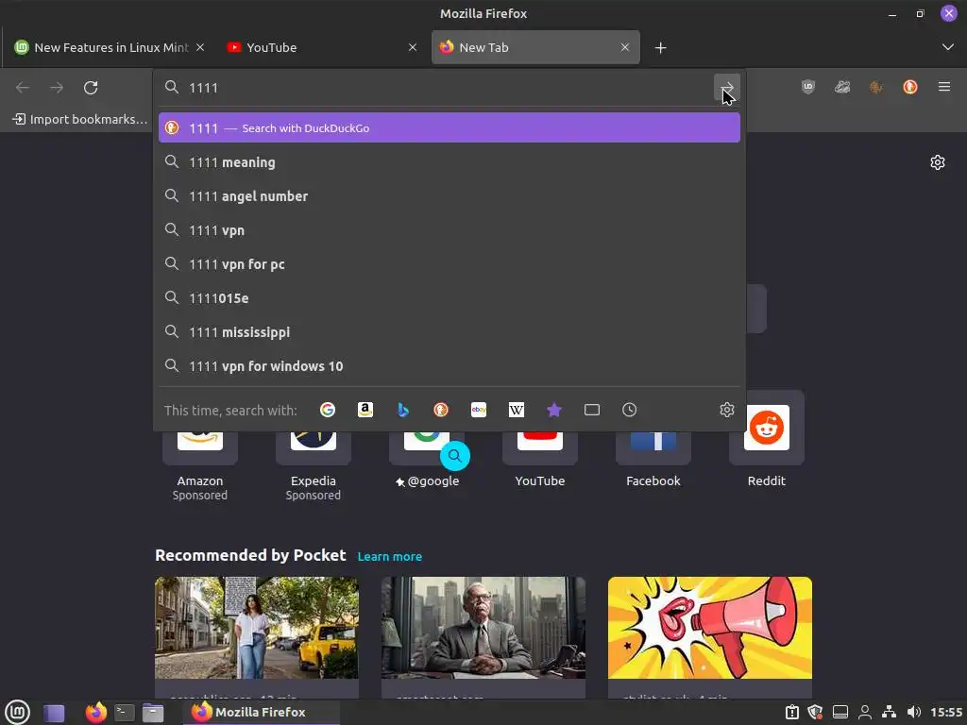Open network connections tray icon
This screenshot has height=725, width=967.
(889, 712)
